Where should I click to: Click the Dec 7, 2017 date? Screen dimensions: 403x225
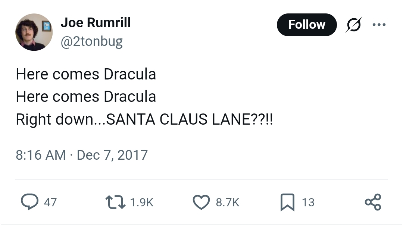click(x=112, y=155)
